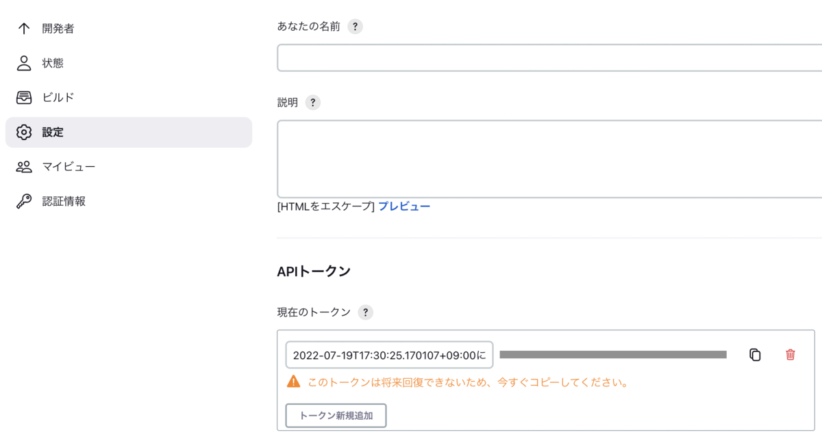This screenshot has height=439, width=822.
Task: Show help for あなたの名前 field
Action: 354,27
